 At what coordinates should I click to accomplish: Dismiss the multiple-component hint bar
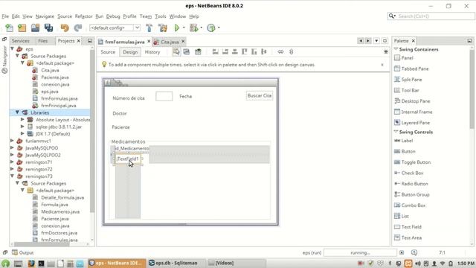(382, 65)
